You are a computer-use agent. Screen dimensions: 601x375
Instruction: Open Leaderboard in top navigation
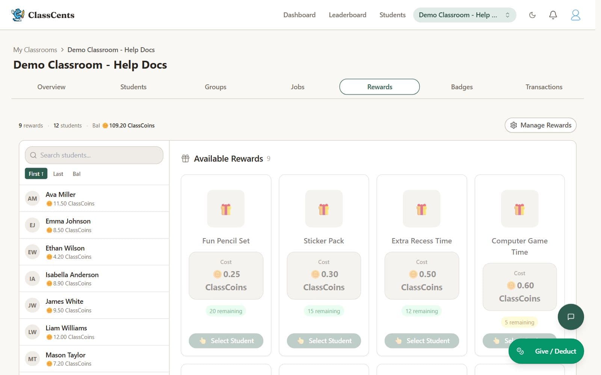click(347, 15)
